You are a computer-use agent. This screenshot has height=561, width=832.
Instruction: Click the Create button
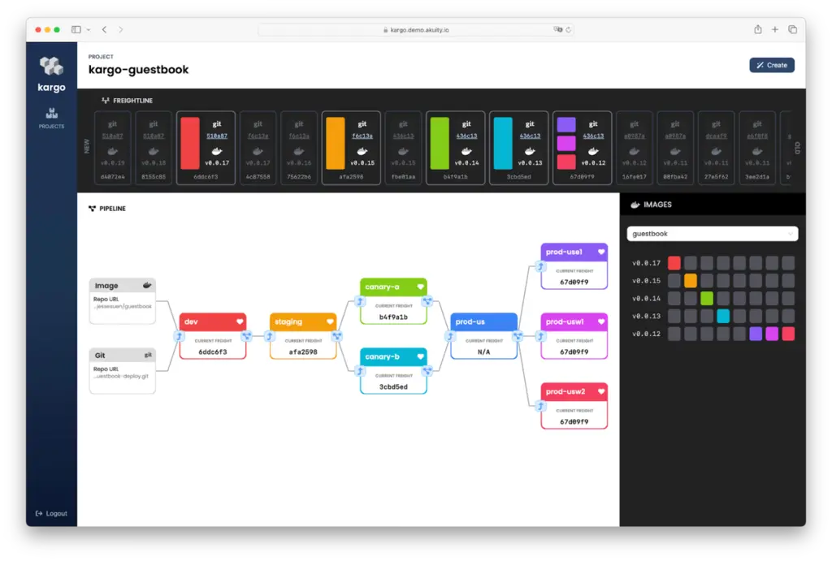(772, 65)
